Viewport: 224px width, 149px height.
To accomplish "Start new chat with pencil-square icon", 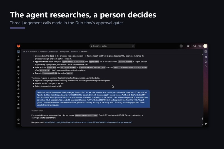I will [x=206, y=52].
